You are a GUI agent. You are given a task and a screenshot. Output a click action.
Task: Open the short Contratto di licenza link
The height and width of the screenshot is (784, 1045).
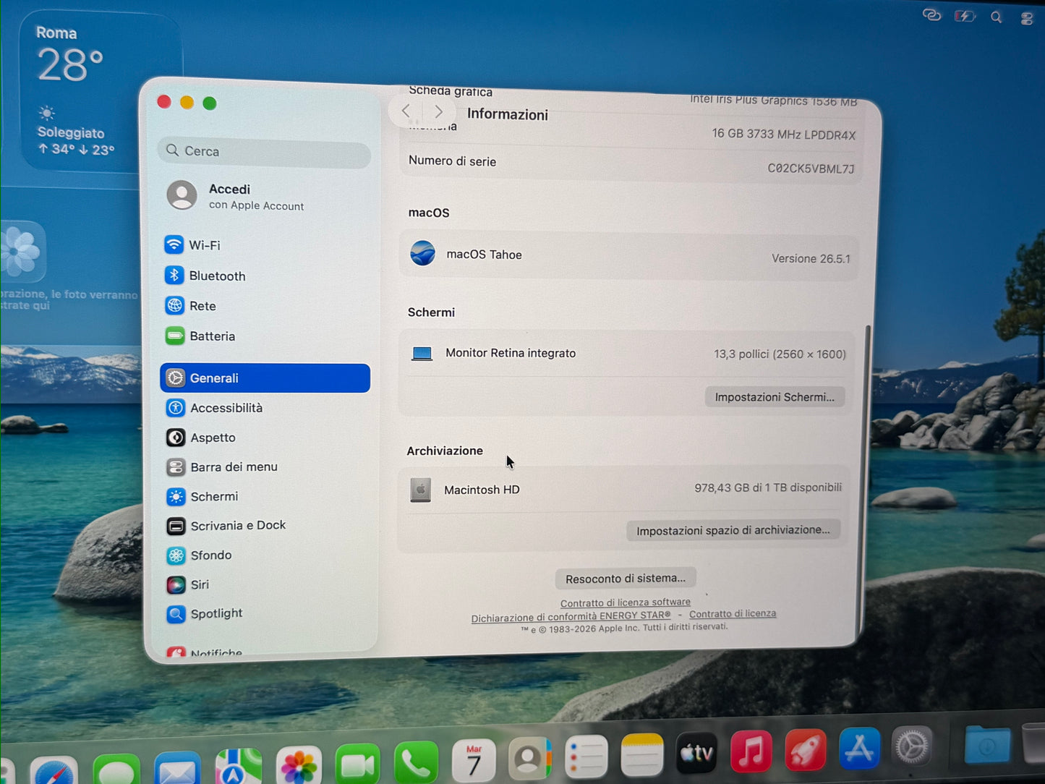(733, 614)
